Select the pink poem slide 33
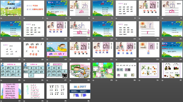Screen dimensions: 183x102 coord(11,91)
